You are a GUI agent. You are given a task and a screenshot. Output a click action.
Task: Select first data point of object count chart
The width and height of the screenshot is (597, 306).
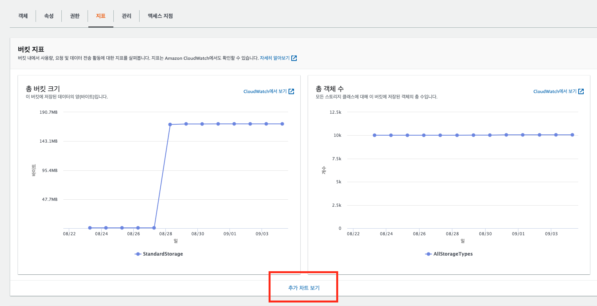(x=375, y=135)
